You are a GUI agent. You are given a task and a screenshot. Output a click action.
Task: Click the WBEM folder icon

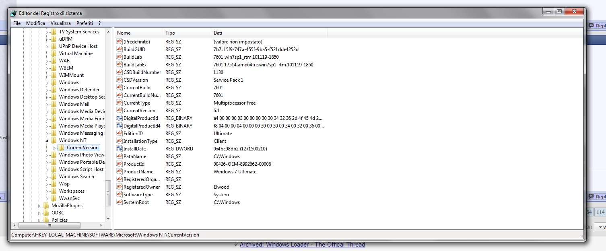[x=54, y=68]
